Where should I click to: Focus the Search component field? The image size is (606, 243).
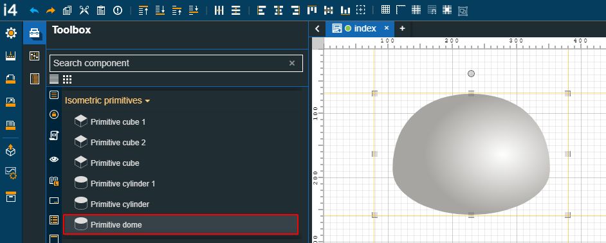[176, 64]
